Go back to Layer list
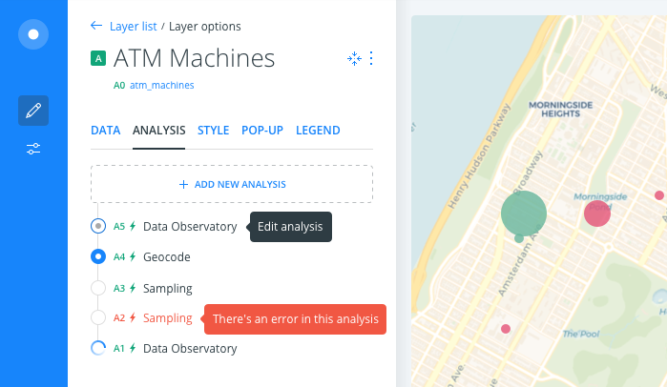 [134, 27]
